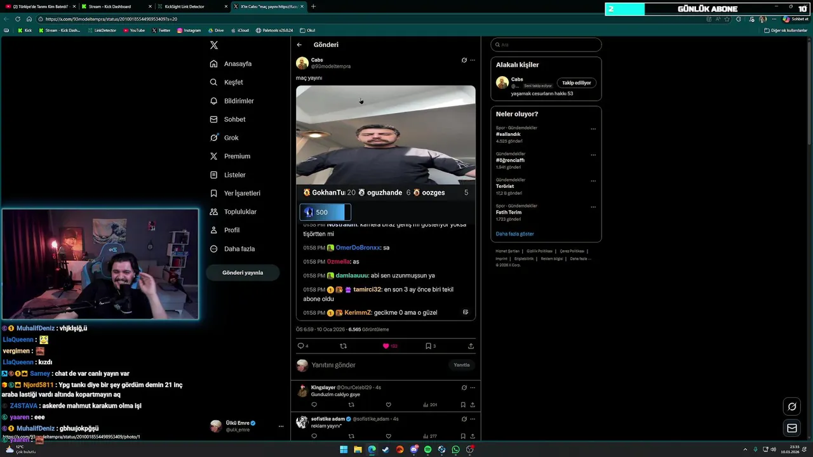Screen dimensions: 813x457
Task: Click the X logo above Anasayfa
Action: (x=214, y=45)
